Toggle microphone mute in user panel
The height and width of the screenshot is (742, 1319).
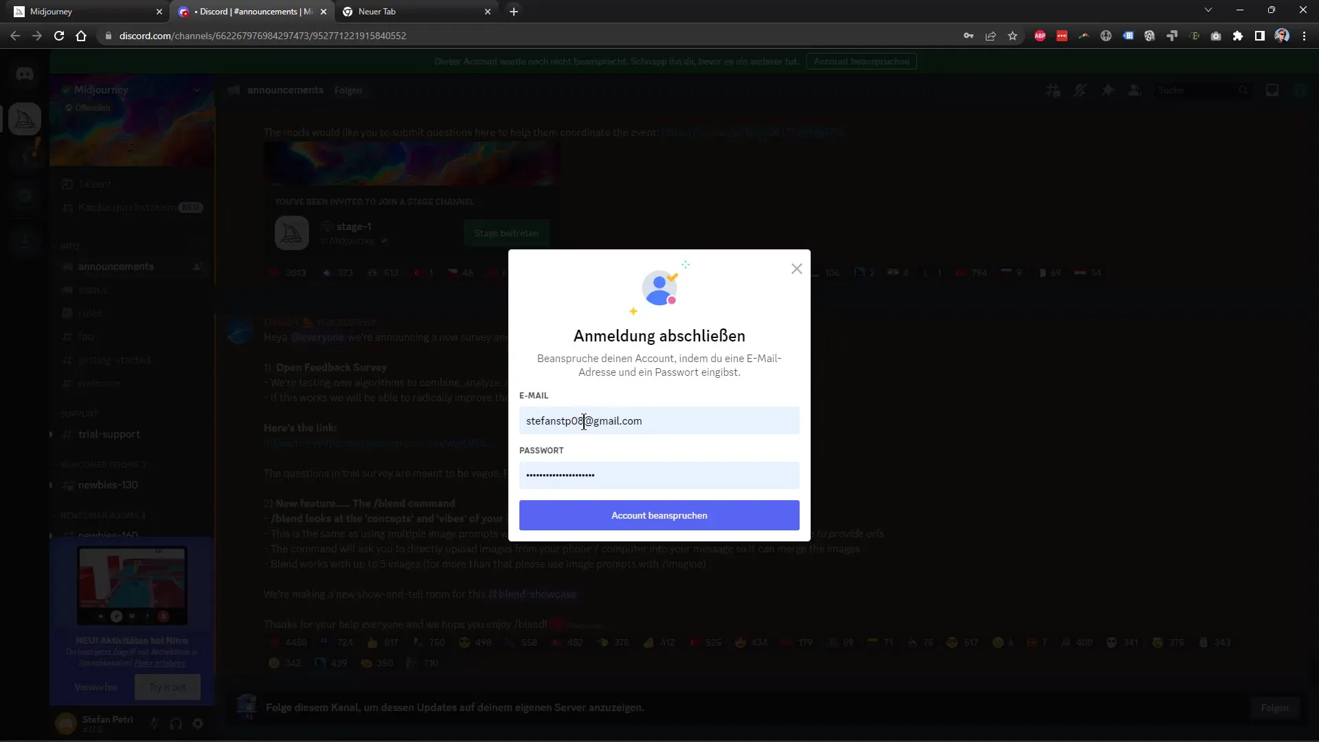pos(154,723)
